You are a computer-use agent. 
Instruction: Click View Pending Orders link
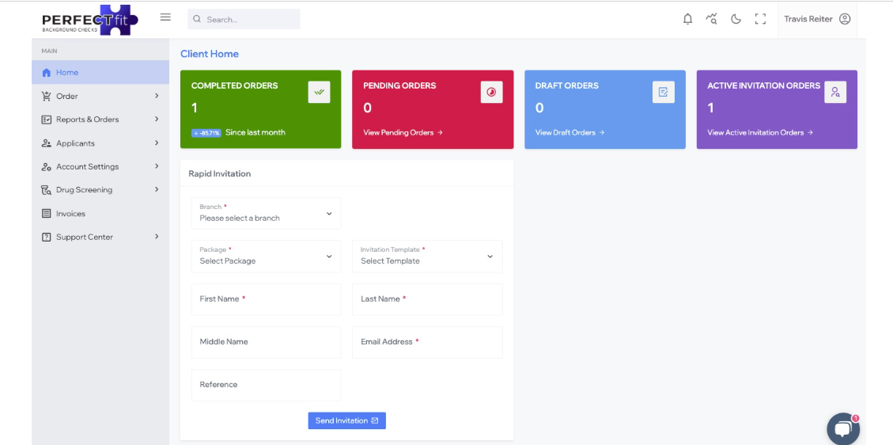click(403, 133)
